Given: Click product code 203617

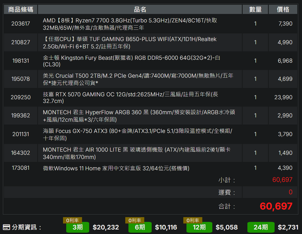Looking at the screenshot, I should [21, 24].
